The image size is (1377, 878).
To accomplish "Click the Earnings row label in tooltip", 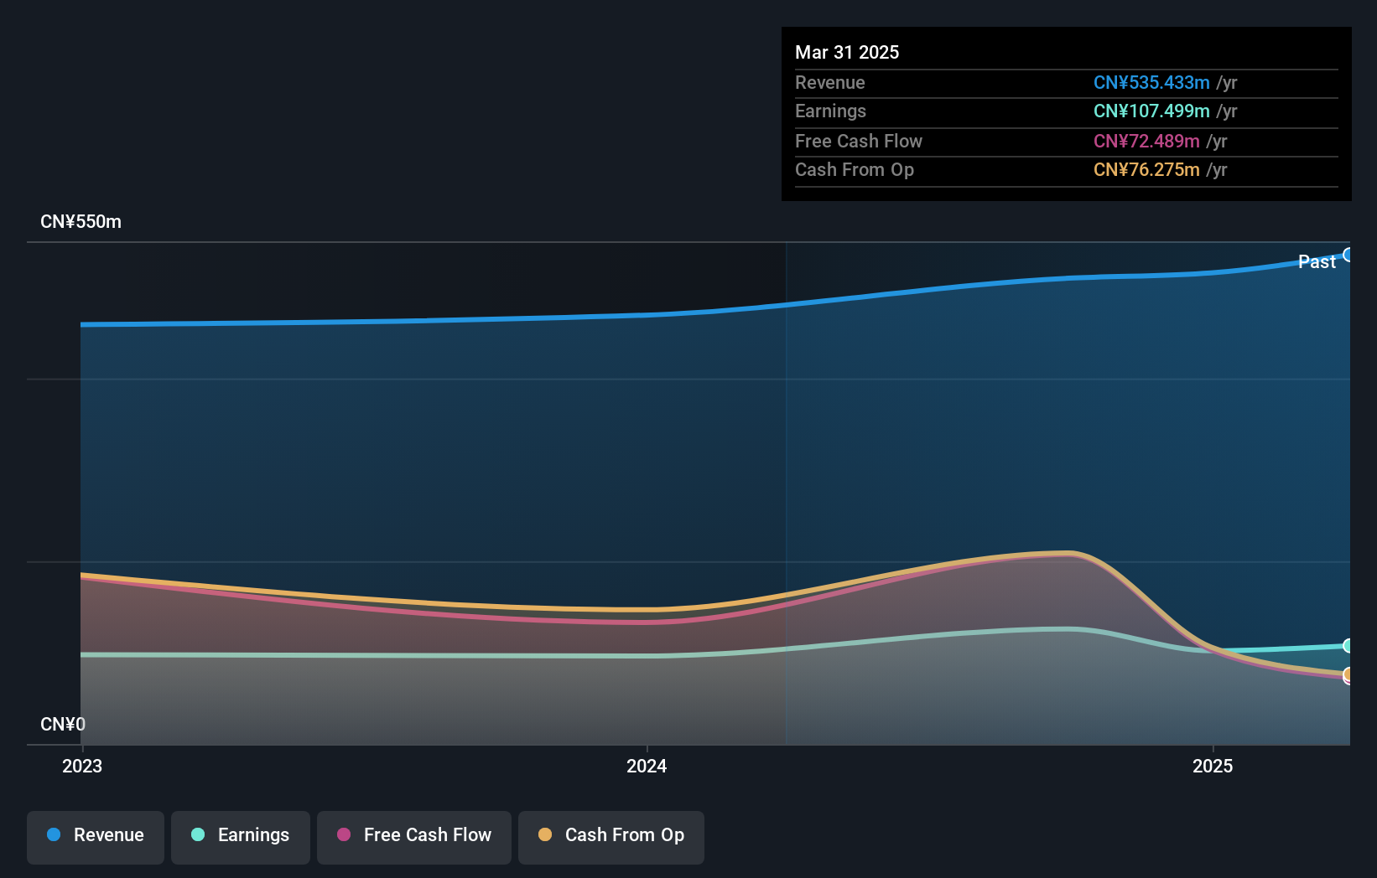I will tap(830, 111).
